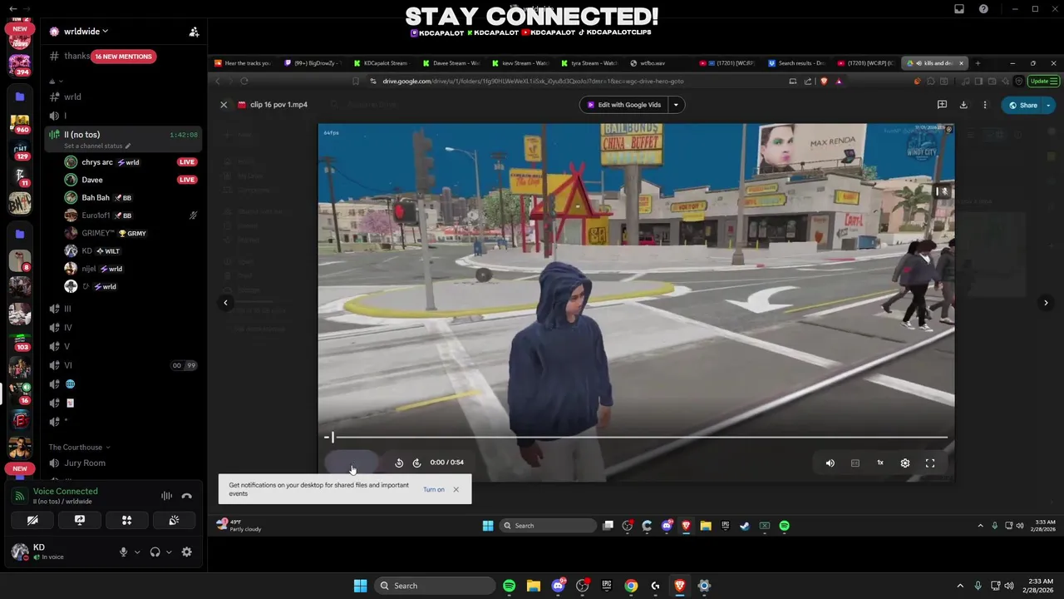This screenshot has height=599, width=1064.
Task: Open headphone output options arrow
Action: click(169, 552)
